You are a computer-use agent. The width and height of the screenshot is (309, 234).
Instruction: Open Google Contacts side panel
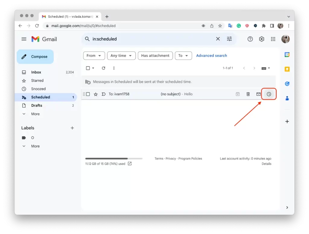tap(287, 98)
